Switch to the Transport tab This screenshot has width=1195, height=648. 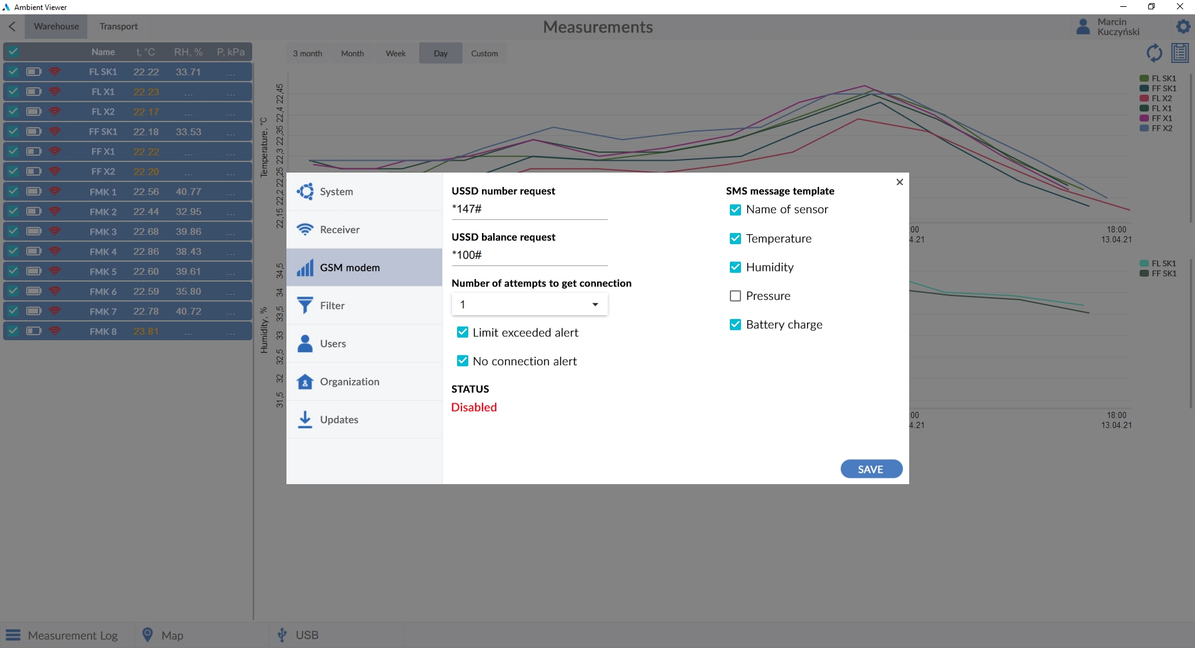click(118, 26)
